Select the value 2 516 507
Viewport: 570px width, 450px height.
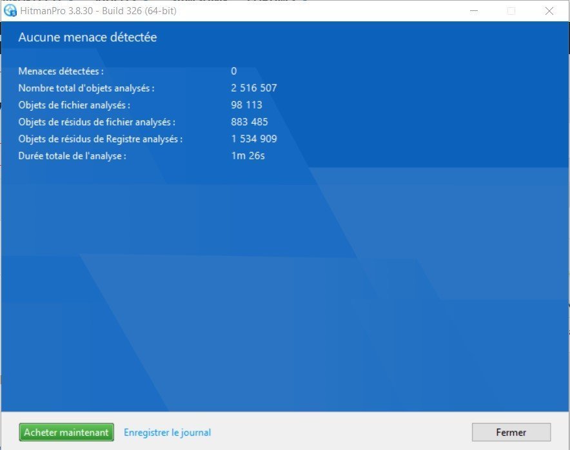point(254,88)
